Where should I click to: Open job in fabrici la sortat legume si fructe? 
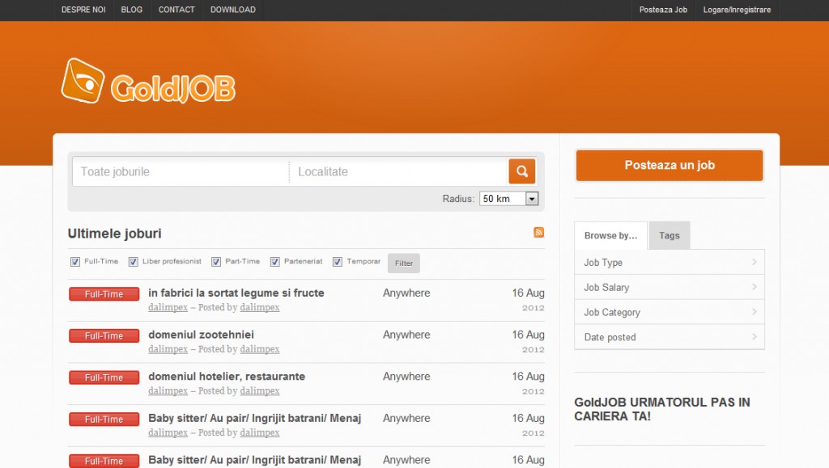coord(236,293)
